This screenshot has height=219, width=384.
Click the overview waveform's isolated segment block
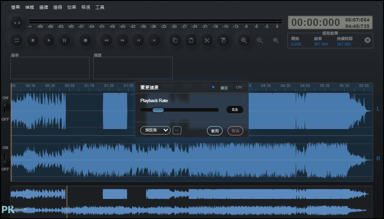click(x=115, y=194)
